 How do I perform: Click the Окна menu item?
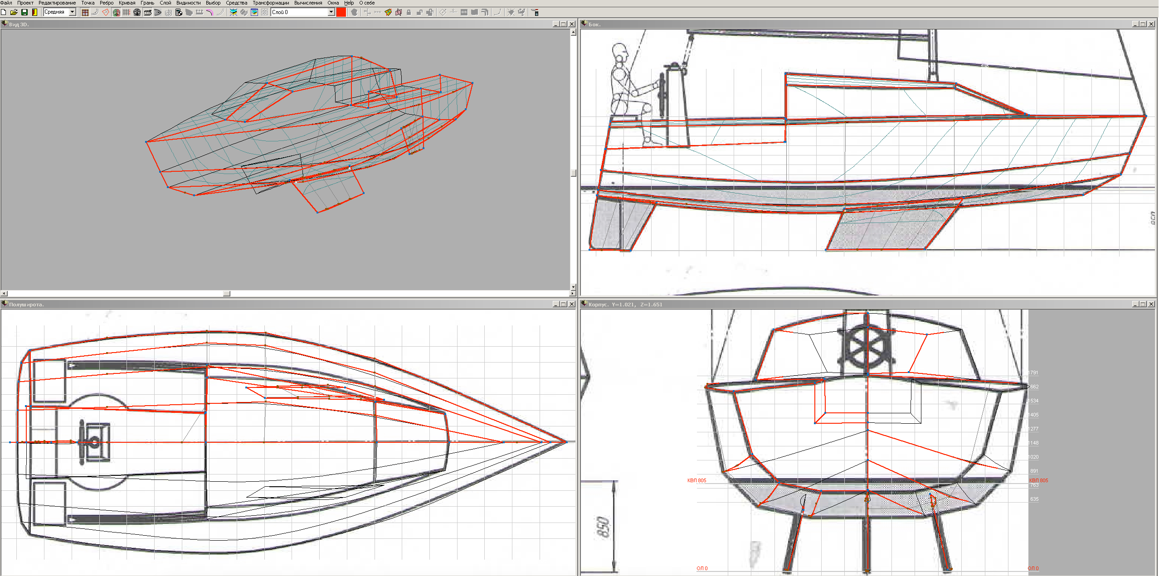coord(333,3)
